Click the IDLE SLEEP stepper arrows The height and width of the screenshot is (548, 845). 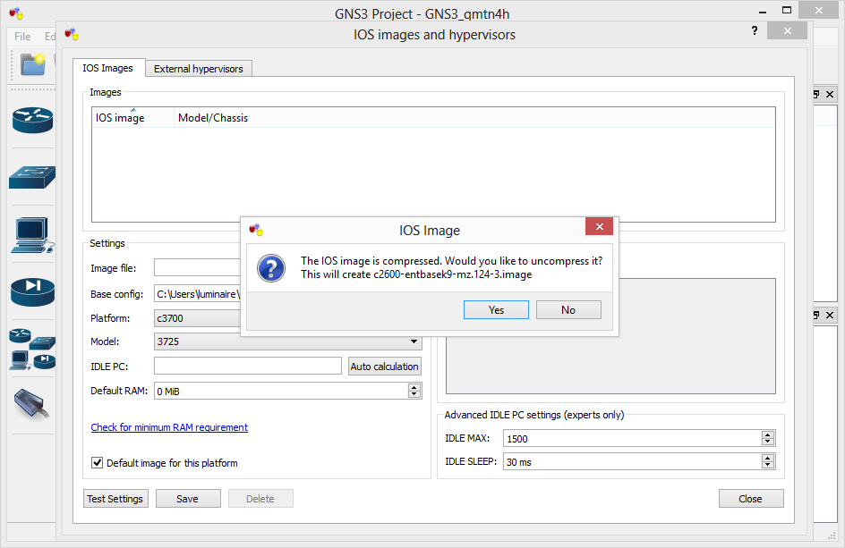[768, 462]
